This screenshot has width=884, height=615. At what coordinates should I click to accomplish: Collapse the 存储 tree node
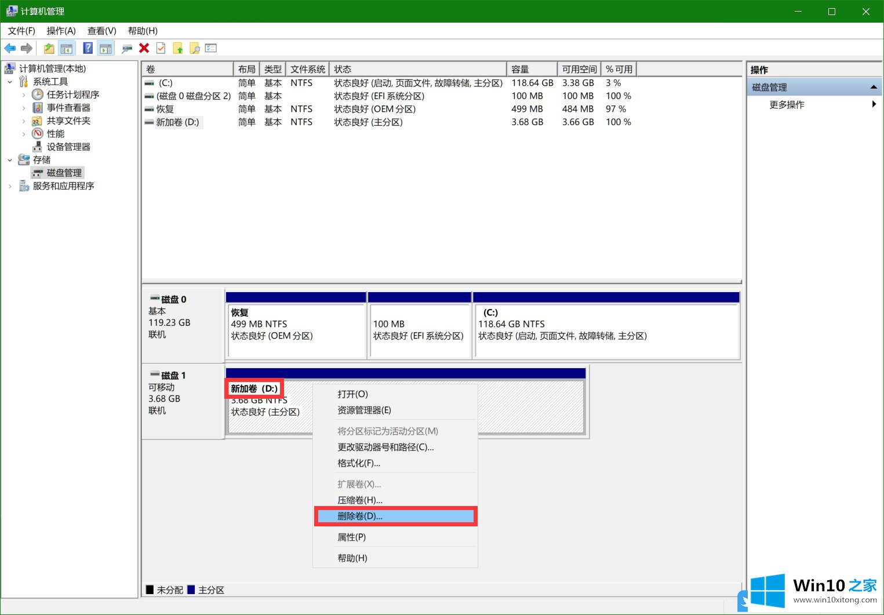coord(10,160)
